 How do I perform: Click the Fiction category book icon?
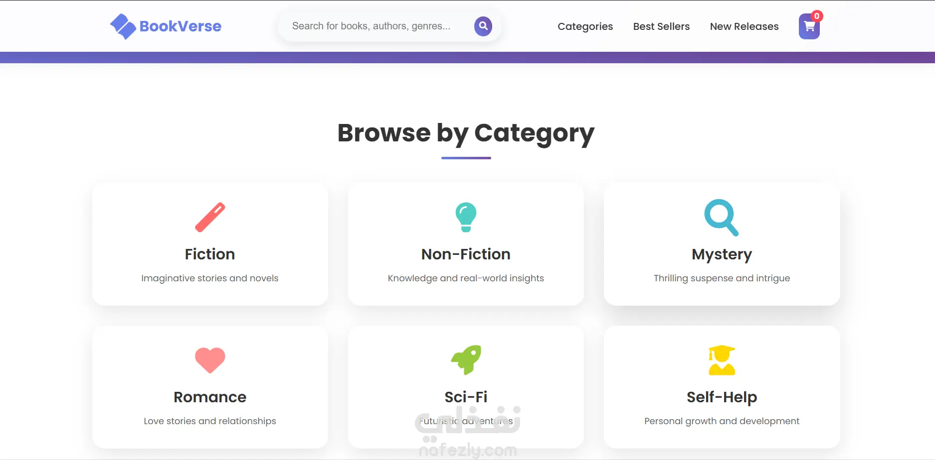point(210,217)
